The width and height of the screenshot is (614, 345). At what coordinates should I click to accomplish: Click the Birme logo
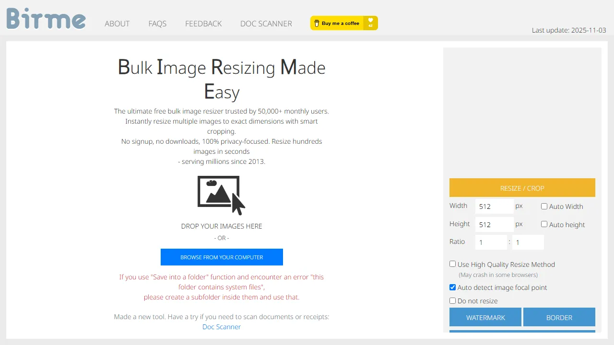[46, 19]
